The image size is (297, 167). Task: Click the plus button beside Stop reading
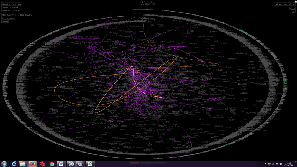point(16,15)
